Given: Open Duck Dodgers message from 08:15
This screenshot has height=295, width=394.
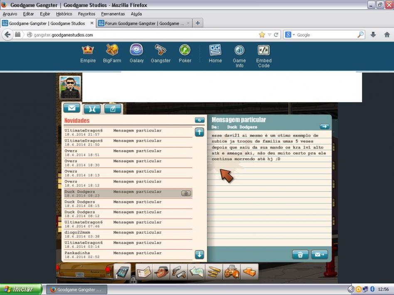Looking at the screenshot, I should click(128, 204).
